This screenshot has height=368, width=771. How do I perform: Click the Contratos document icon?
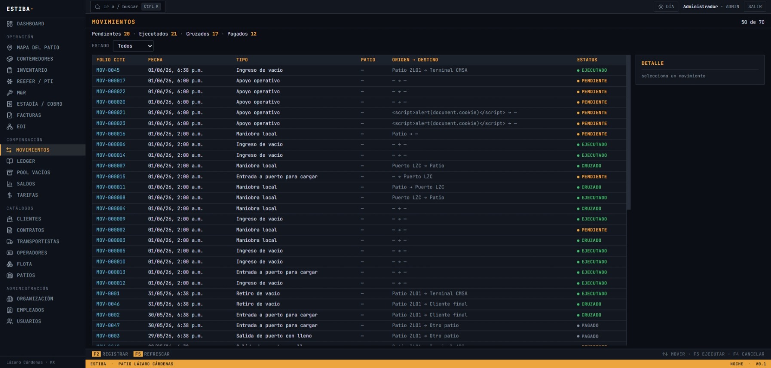(9, 230)
